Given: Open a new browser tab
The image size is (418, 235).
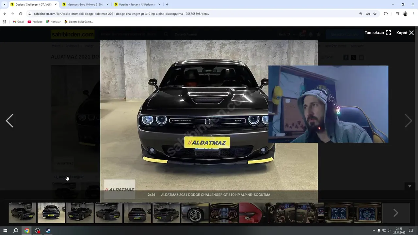Looking at the screenshot, I should (167, 5).
